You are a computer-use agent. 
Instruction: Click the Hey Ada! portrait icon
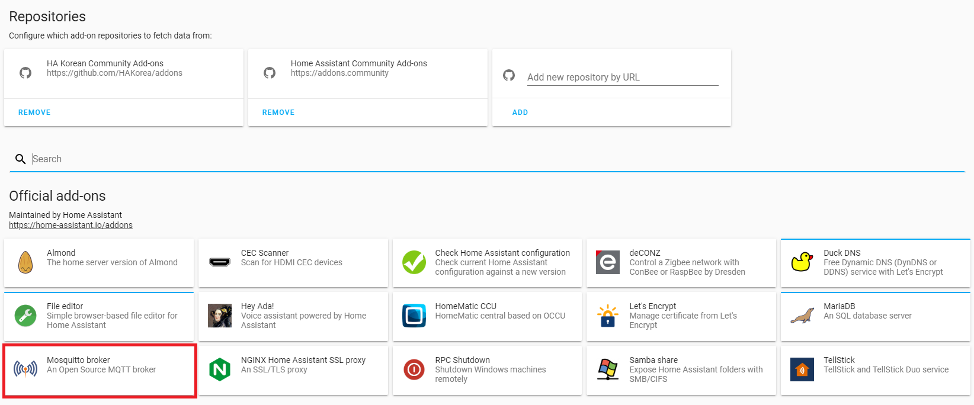pos(220,316)
